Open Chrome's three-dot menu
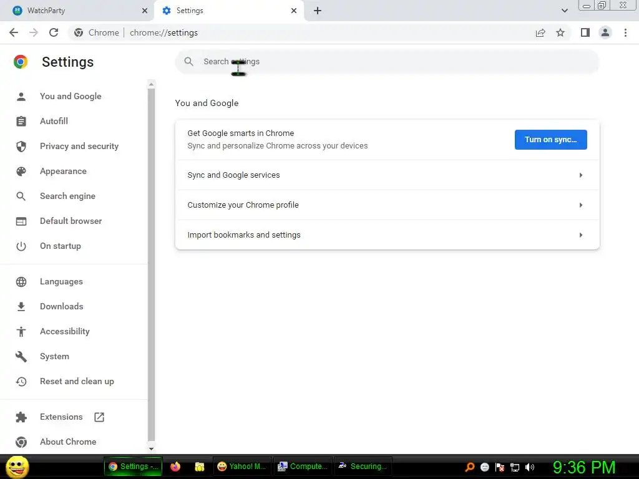 tap(625, 32)
